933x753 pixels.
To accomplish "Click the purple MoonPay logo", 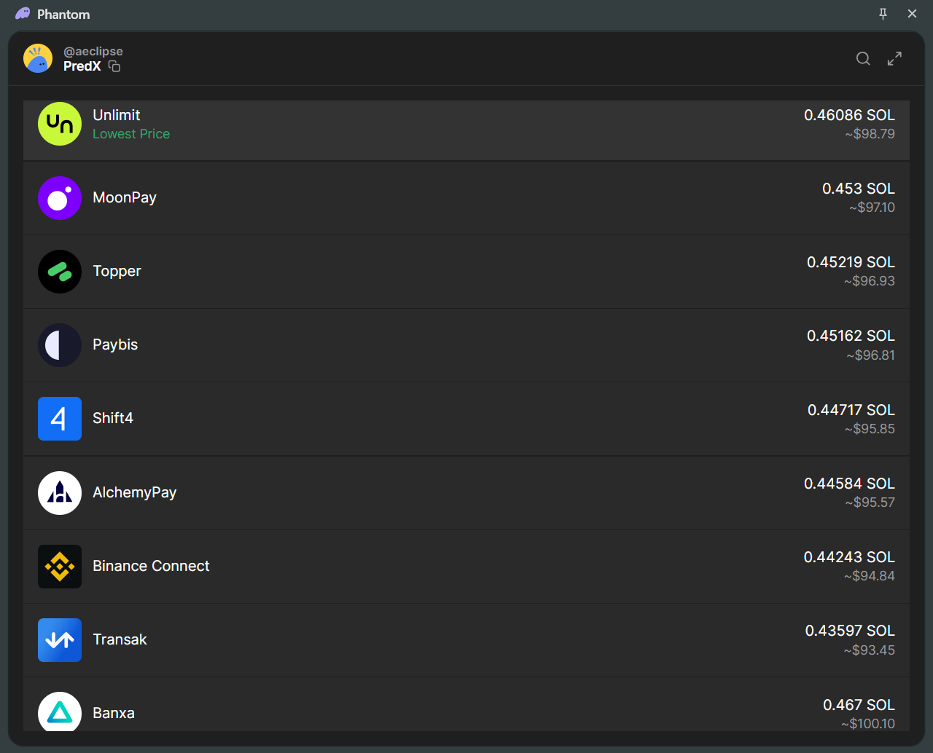I will pyautogui.click(x=60, y=198).
